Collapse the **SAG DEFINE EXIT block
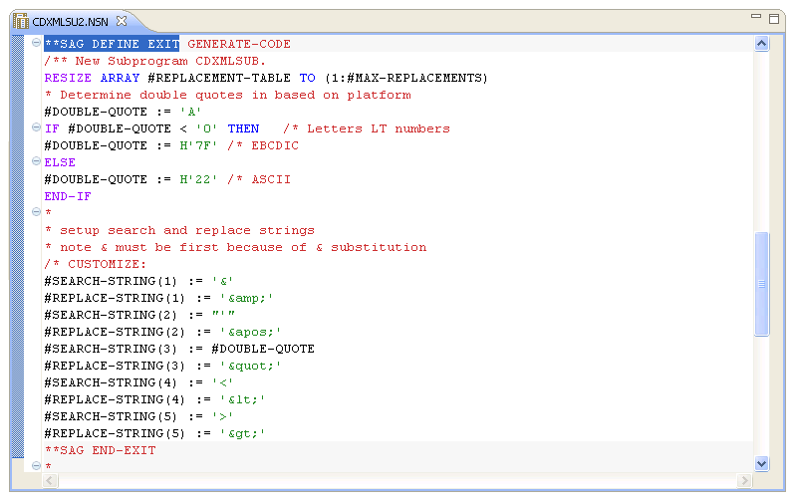The width and height of the screenshot is (796, 501). click(36, 43)
